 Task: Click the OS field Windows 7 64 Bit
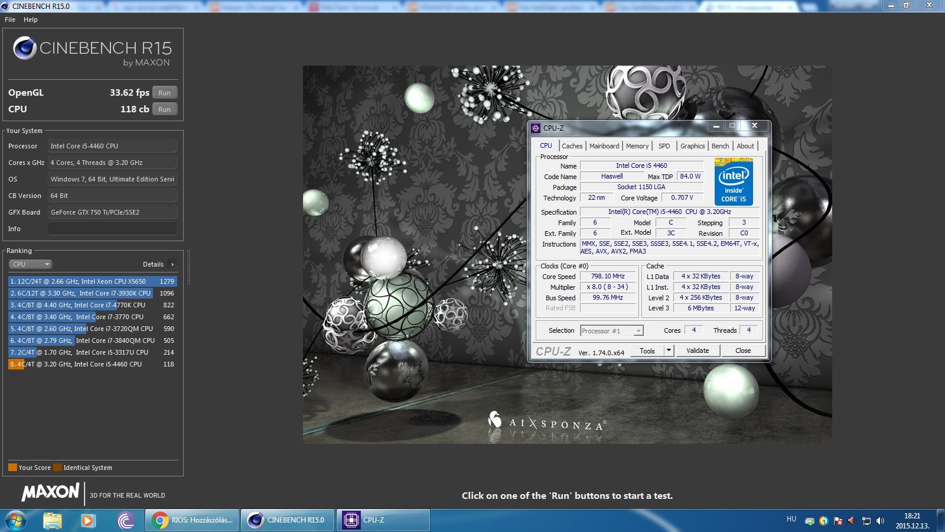coord(112,179)
